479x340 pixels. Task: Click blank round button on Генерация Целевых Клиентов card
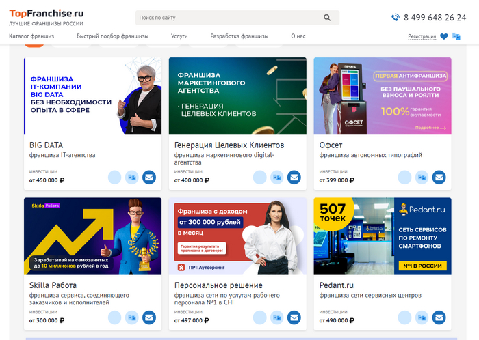pyautogui.click(x=259, y=178)
